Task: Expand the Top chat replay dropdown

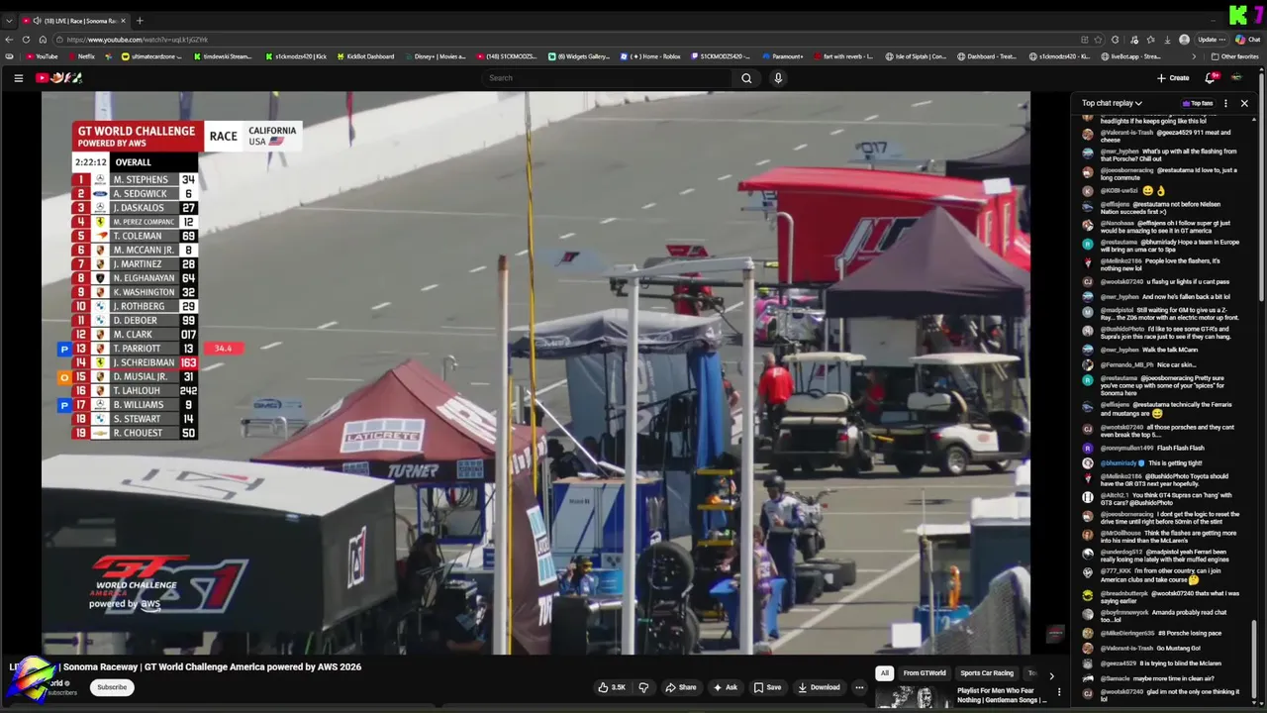Action: [1112, 103]
